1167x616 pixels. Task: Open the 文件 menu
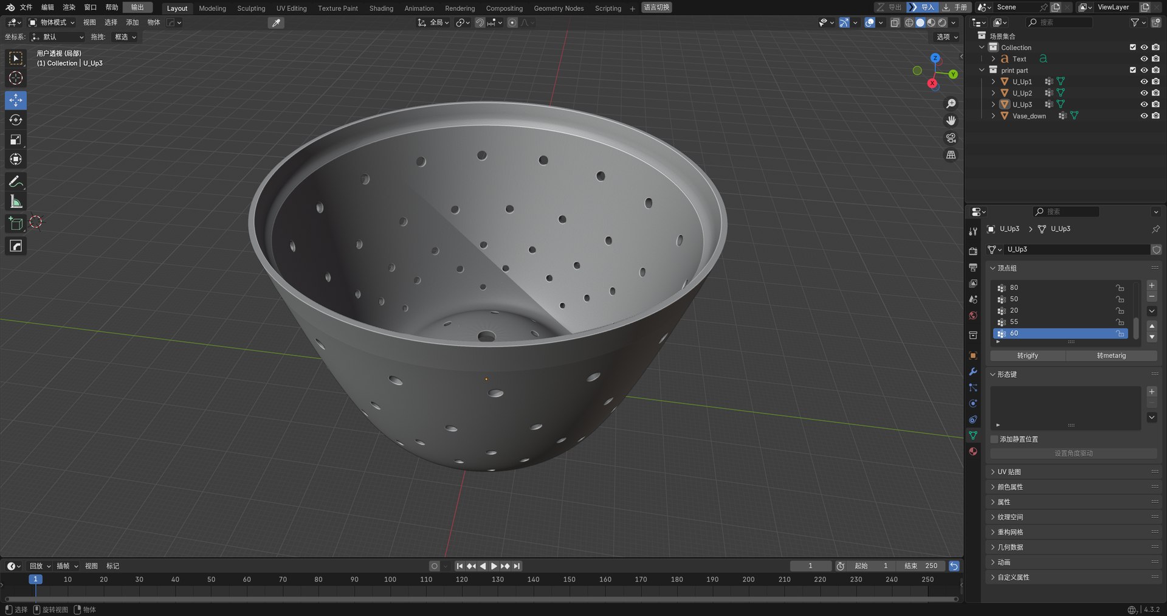coord(26,7)
